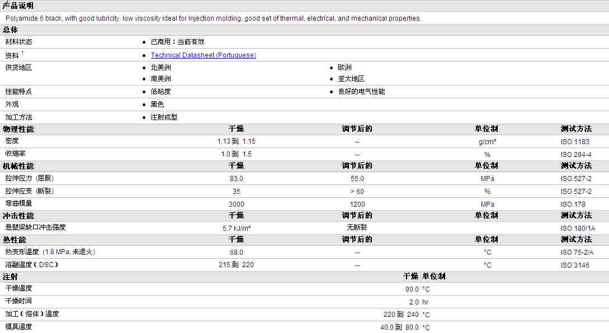This screenshot has width=609, height=333.
Task: Click the 材料状态 row label
Action: (x=18, y=42)
